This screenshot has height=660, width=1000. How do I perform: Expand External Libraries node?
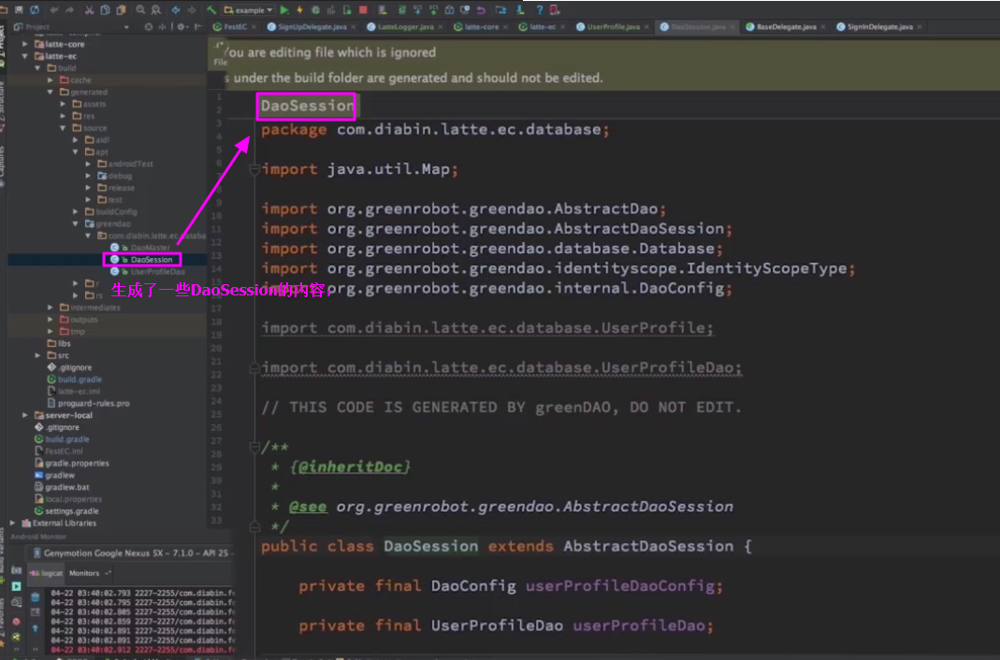pos(13,523)
